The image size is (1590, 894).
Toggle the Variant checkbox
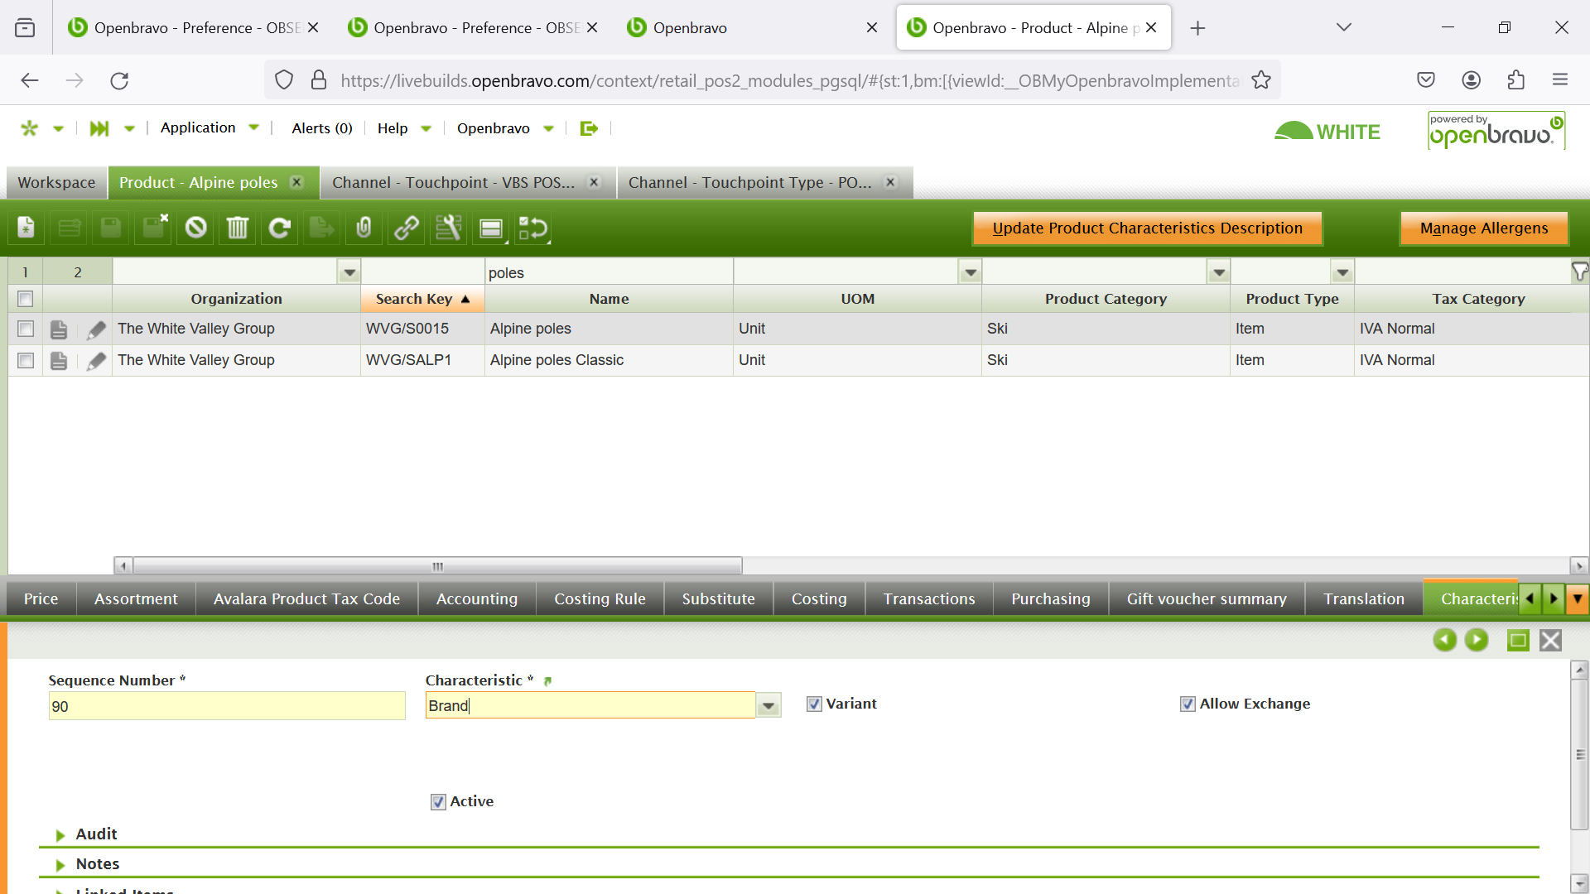(x=814, y=704)
